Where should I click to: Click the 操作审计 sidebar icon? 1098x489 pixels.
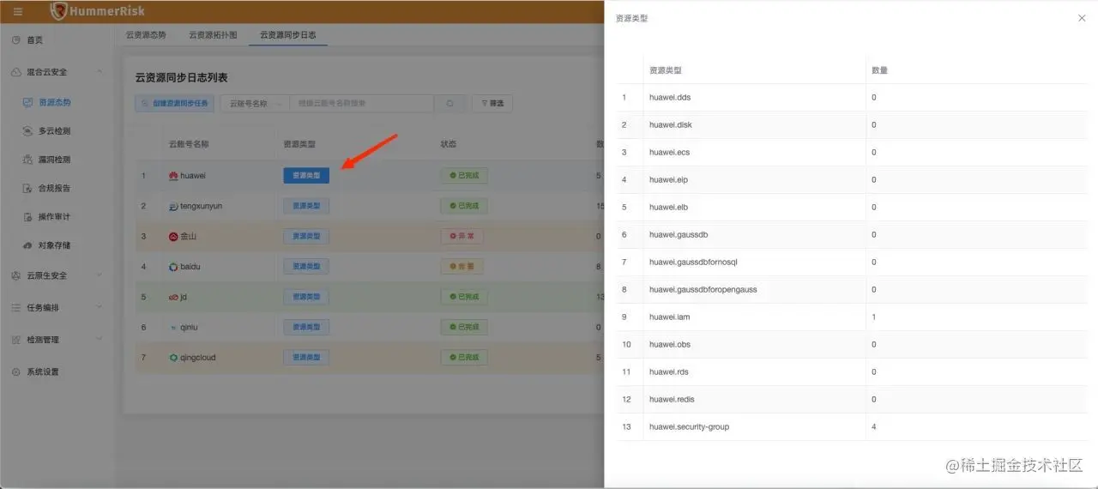(28, 217)
